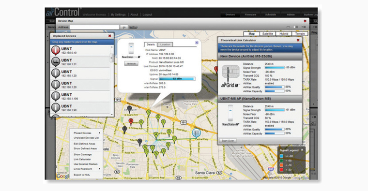Select the Map view type
The image size is (368, 191).
[x=252, y=34]
